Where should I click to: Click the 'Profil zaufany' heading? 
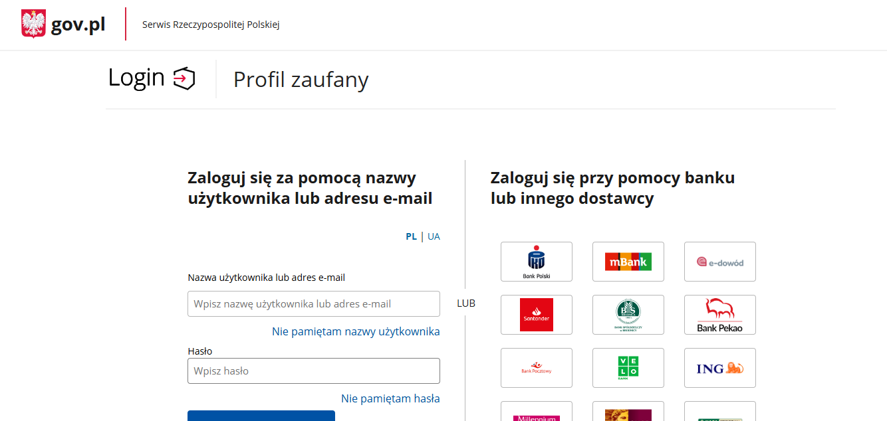click(301, 79)
